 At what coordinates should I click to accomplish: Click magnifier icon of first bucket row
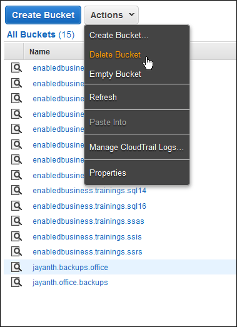tap(16, 68)
